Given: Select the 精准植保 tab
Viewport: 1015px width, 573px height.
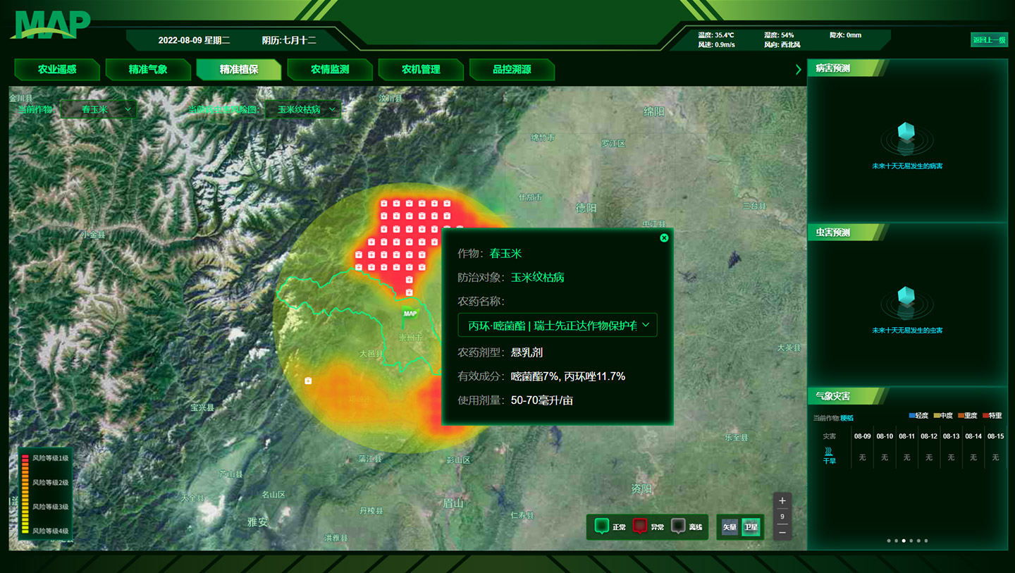Looking at the screenshot, I should [x=239, y=69].
